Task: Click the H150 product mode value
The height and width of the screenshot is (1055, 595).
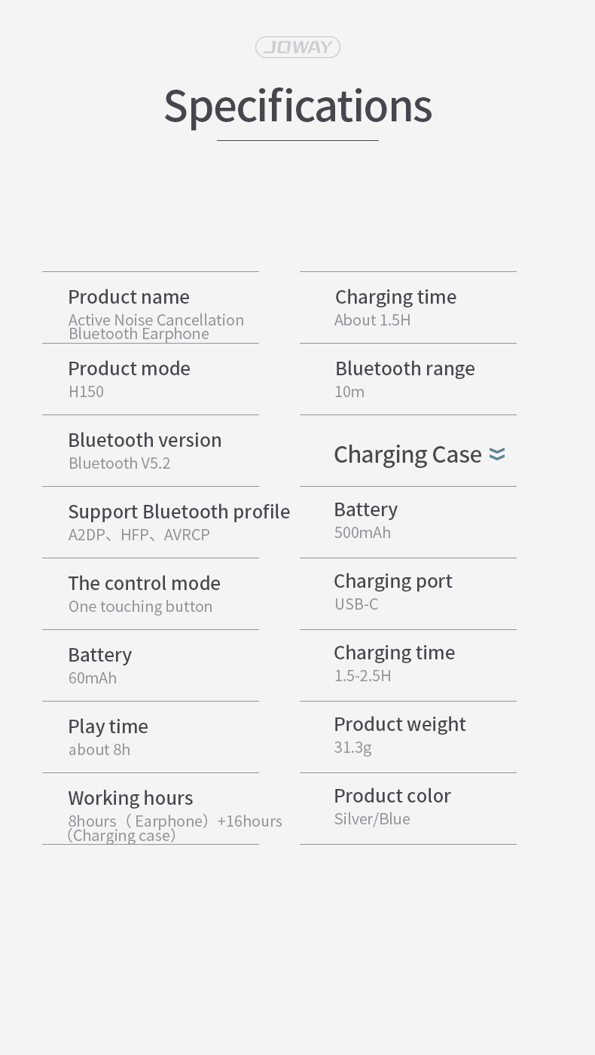Action: tap(86, 392)
